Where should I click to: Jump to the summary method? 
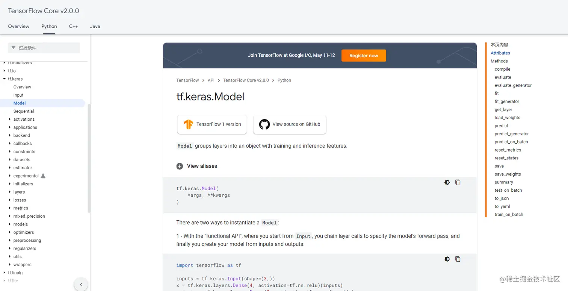504,182
